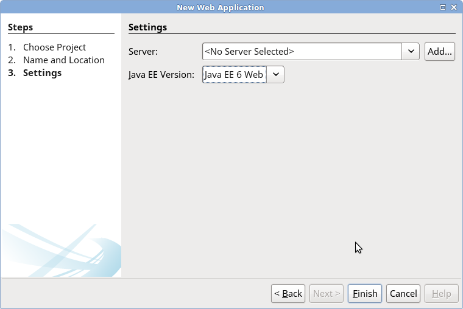Click the Server: label
This screenshot has height=309, width=463.
[x=143, y=52]
